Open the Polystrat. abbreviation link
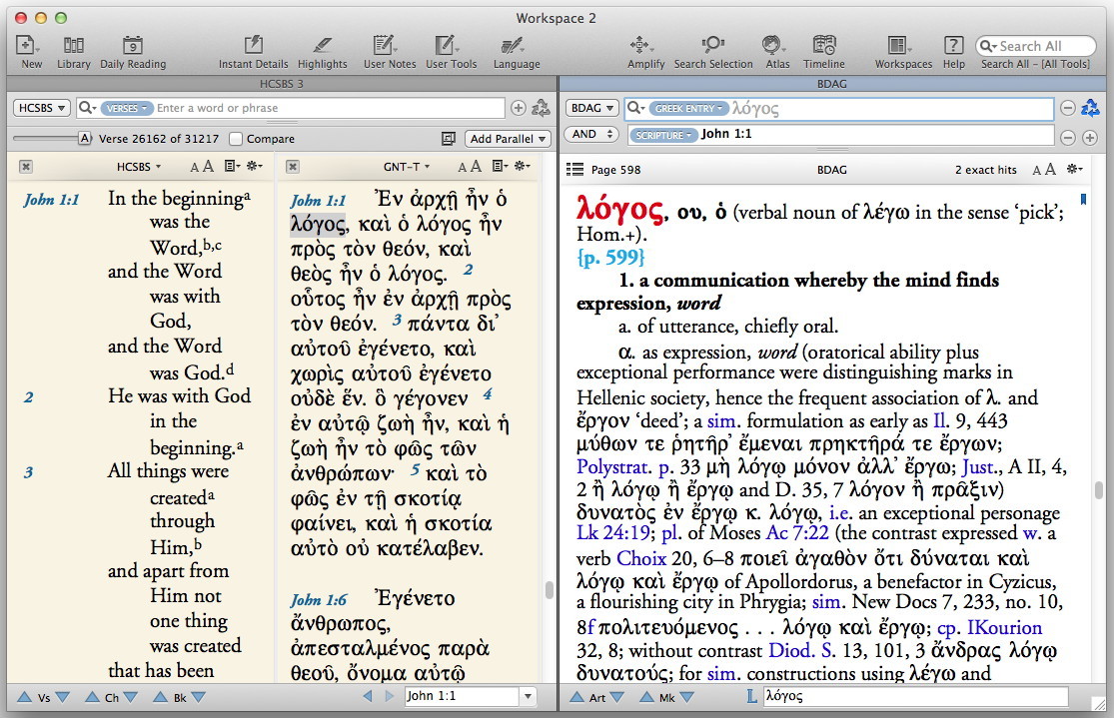 point(613,467)
